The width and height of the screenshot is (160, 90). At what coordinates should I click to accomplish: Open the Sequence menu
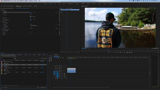21,1
